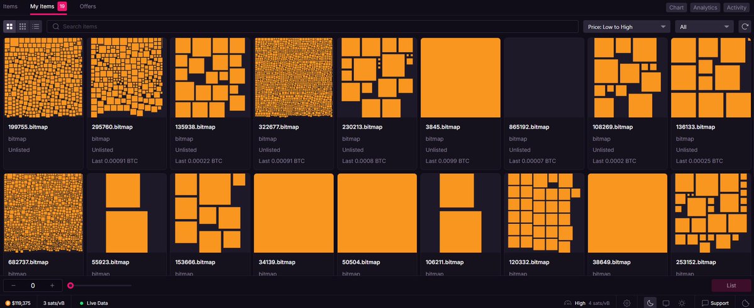This screenshot has width=754, height=308.
Task: Open the settings gear in status bar
Action: tap(626, 303)
